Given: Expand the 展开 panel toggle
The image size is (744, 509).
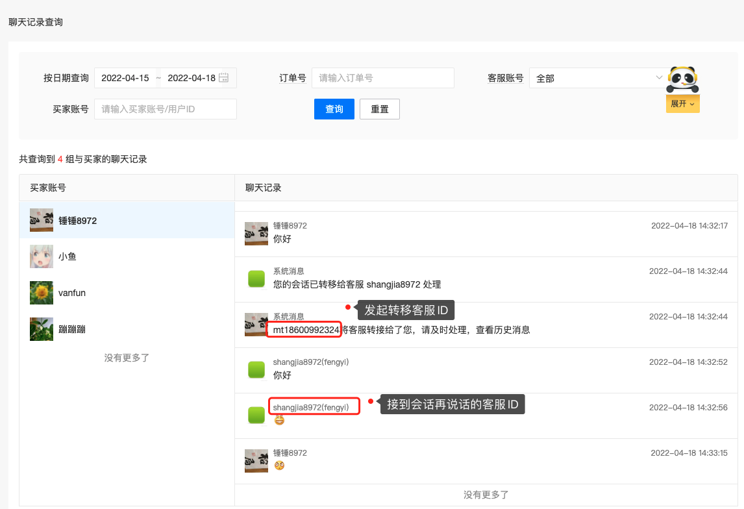Looking at the screenshot, I should tap(682, 104).
